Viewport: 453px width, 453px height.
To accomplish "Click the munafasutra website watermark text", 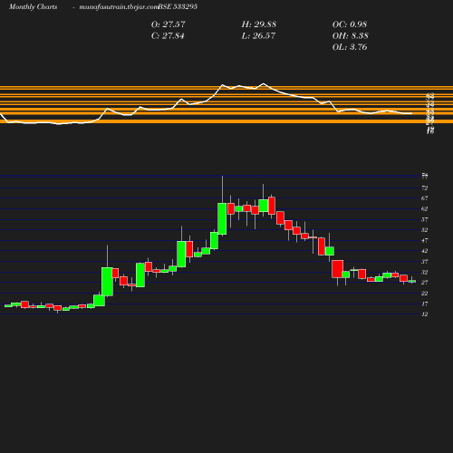I will tap(119, 7).
